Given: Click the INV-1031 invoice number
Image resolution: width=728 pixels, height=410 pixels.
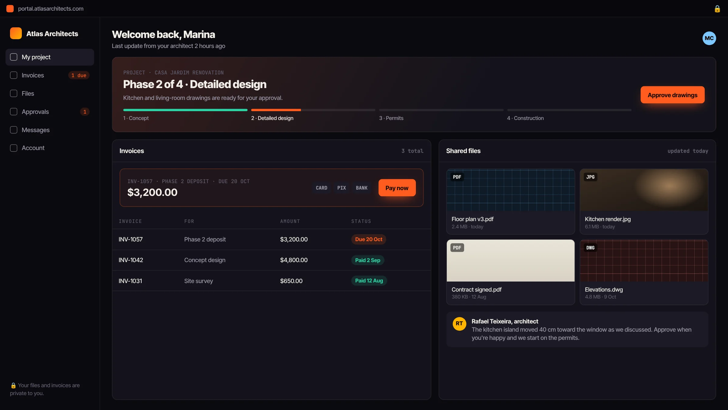Looking at the screenshot, I should [x=130, y=281].
